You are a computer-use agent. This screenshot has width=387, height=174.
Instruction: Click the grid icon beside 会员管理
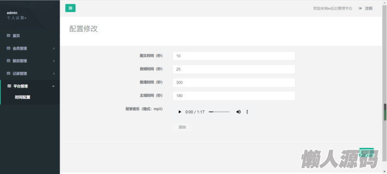point(9,48)
